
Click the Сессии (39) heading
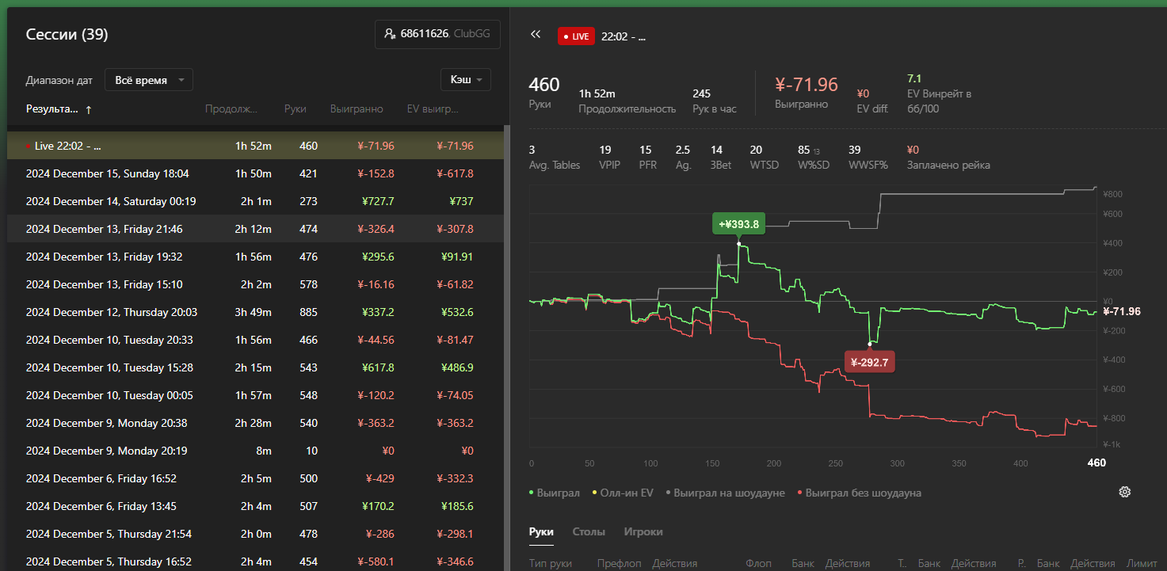tap(67, 34)
